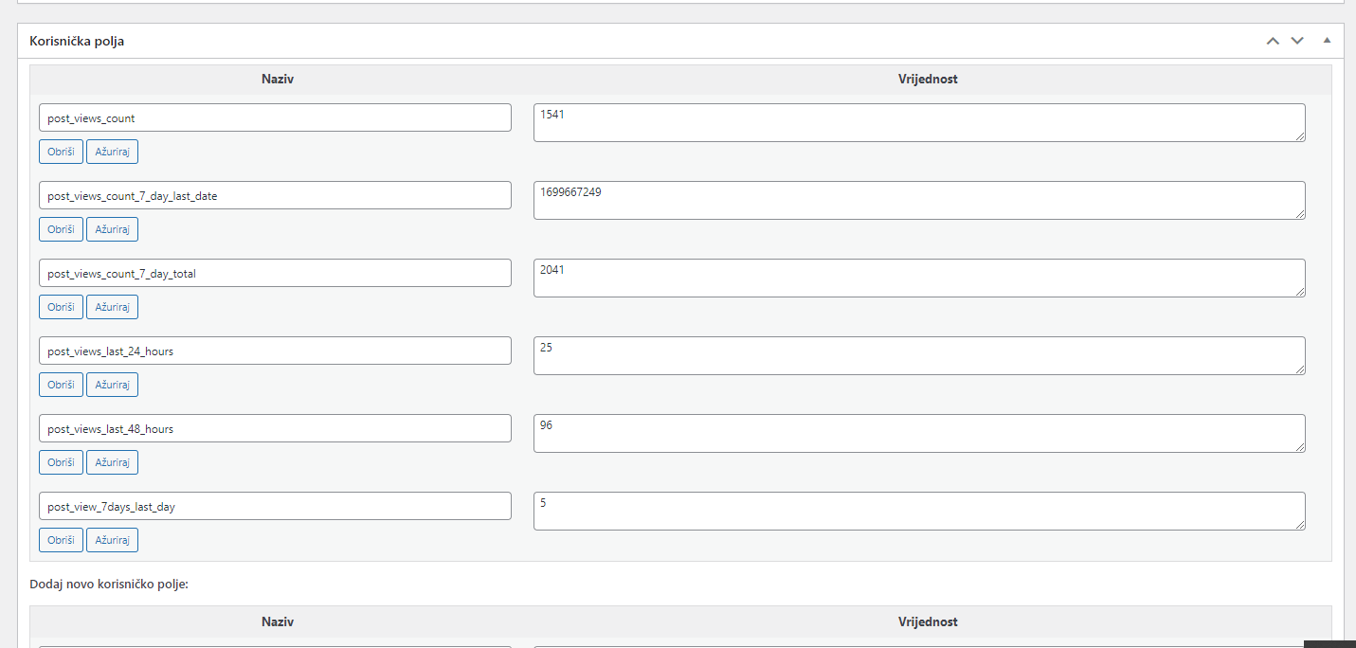Move Korisnička polja panel up
The width and height of the screenshot is (1356, 648).
1273,41
